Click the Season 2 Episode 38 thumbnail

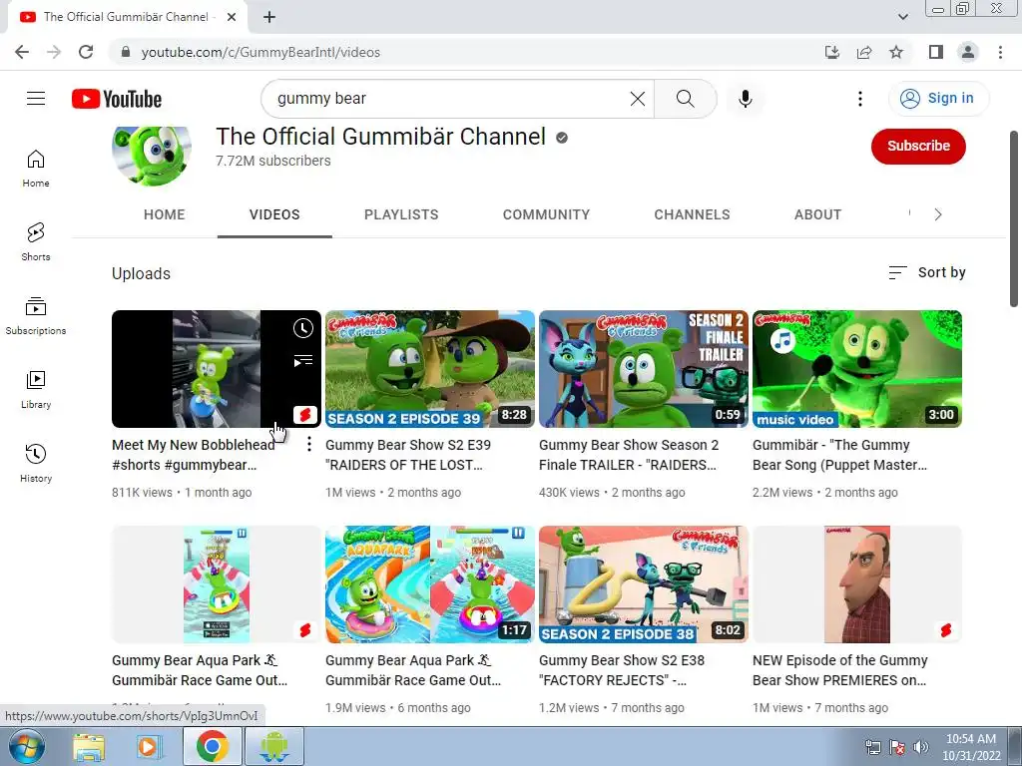pos(644,584)
